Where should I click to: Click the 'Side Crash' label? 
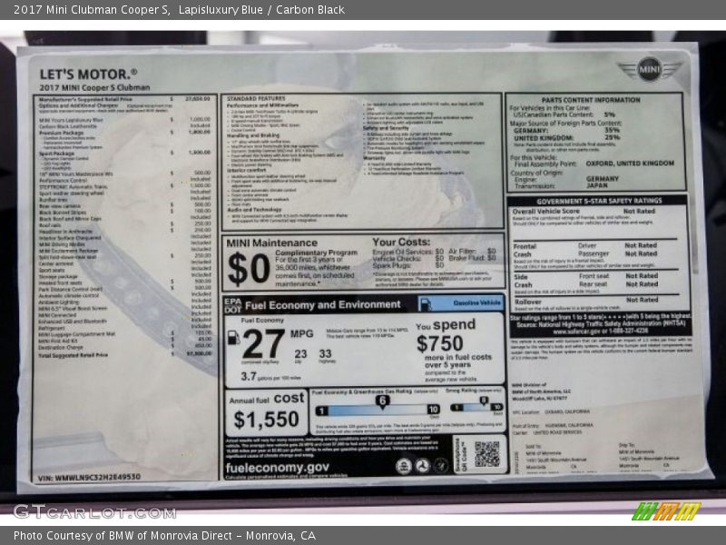click(524, 281)
